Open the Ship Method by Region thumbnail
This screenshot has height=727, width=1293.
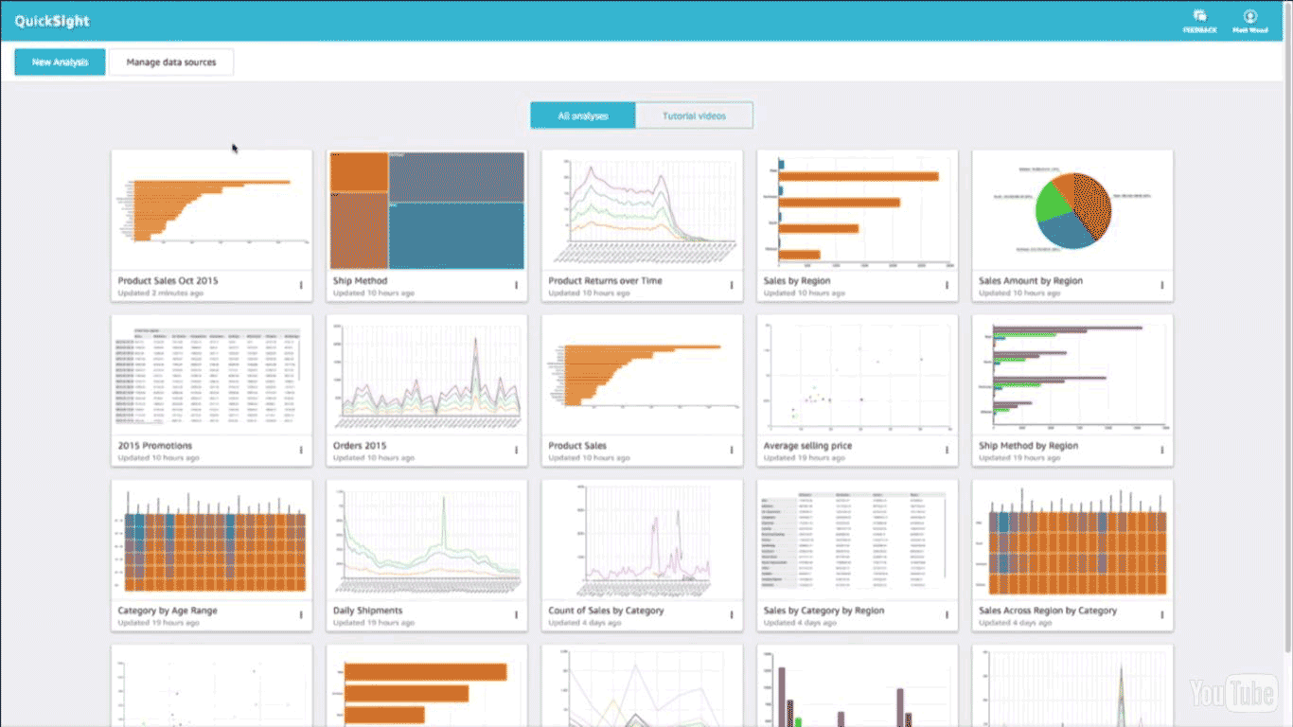pos(1072,375)
